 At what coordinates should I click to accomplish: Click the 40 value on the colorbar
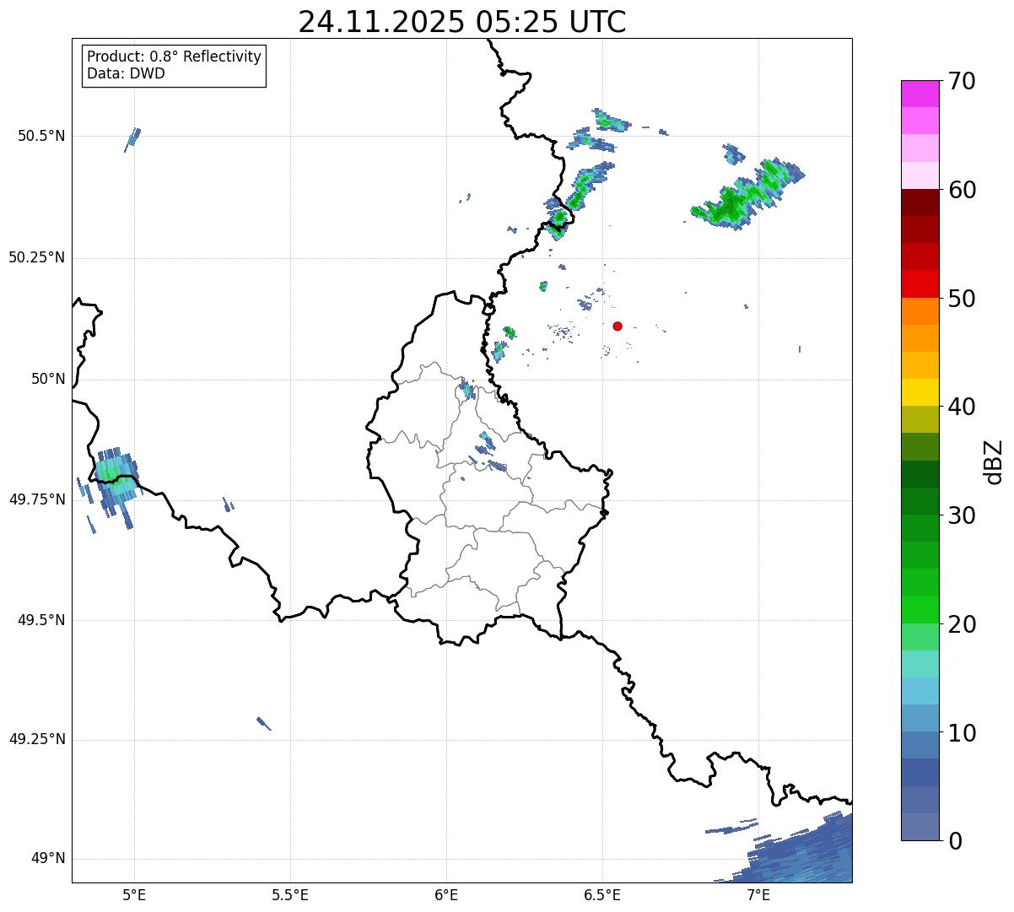(962, 407)
